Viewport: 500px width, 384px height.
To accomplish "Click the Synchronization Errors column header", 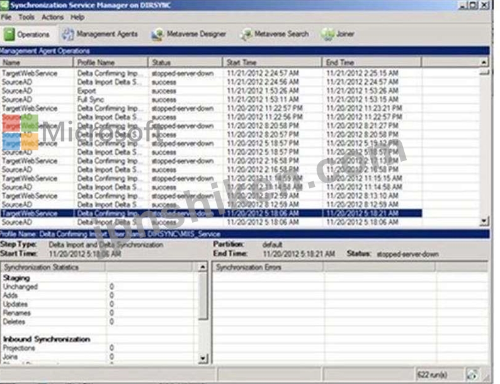I will pos(268,267).
